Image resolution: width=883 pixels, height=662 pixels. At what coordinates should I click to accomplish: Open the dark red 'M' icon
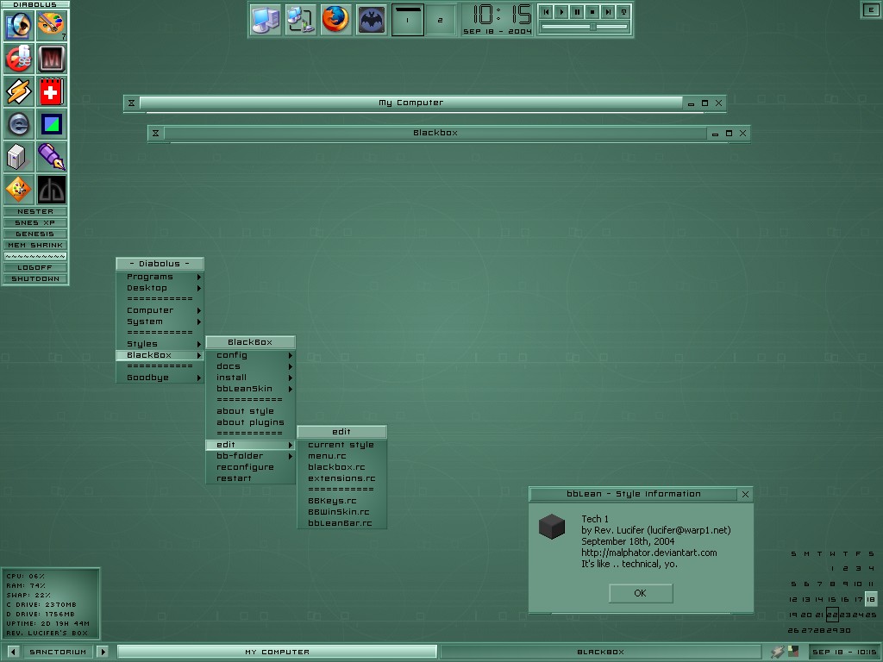pyautogui.click(x=51, y=59)
